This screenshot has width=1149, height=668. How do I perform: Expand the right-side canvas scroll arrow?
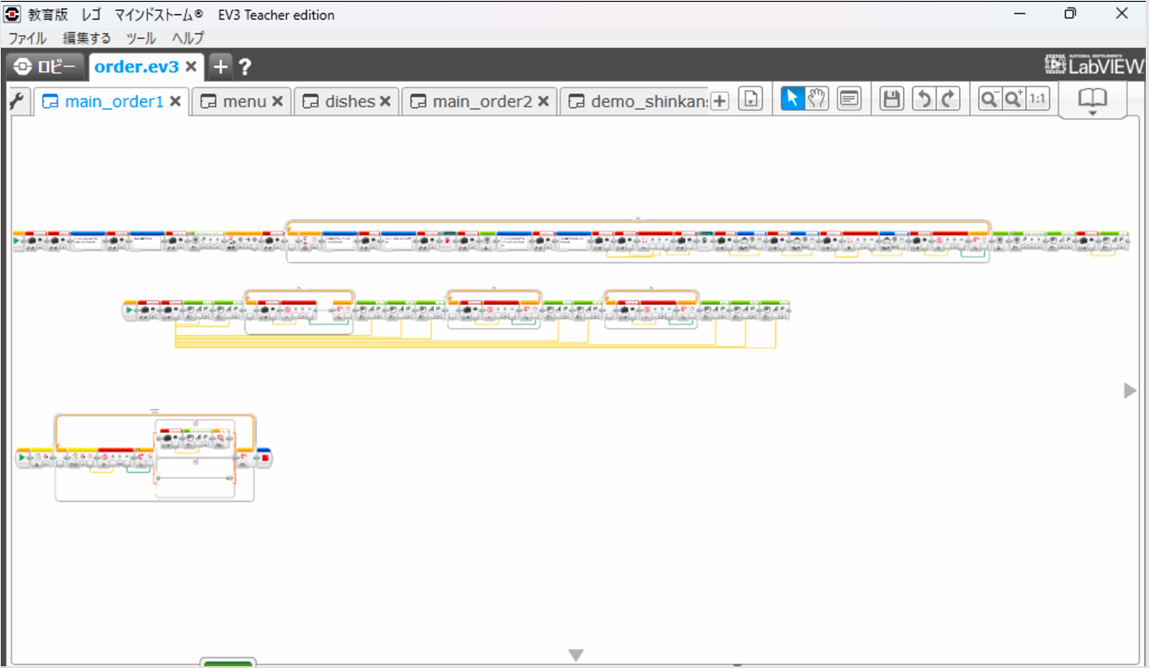1130,390
